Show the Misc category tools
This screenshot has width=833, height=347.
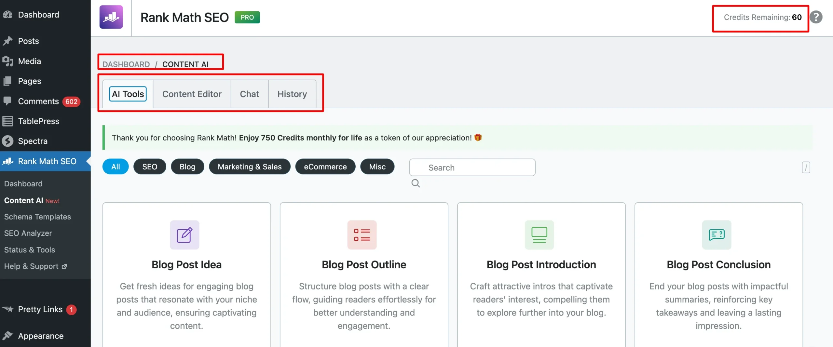377,167
